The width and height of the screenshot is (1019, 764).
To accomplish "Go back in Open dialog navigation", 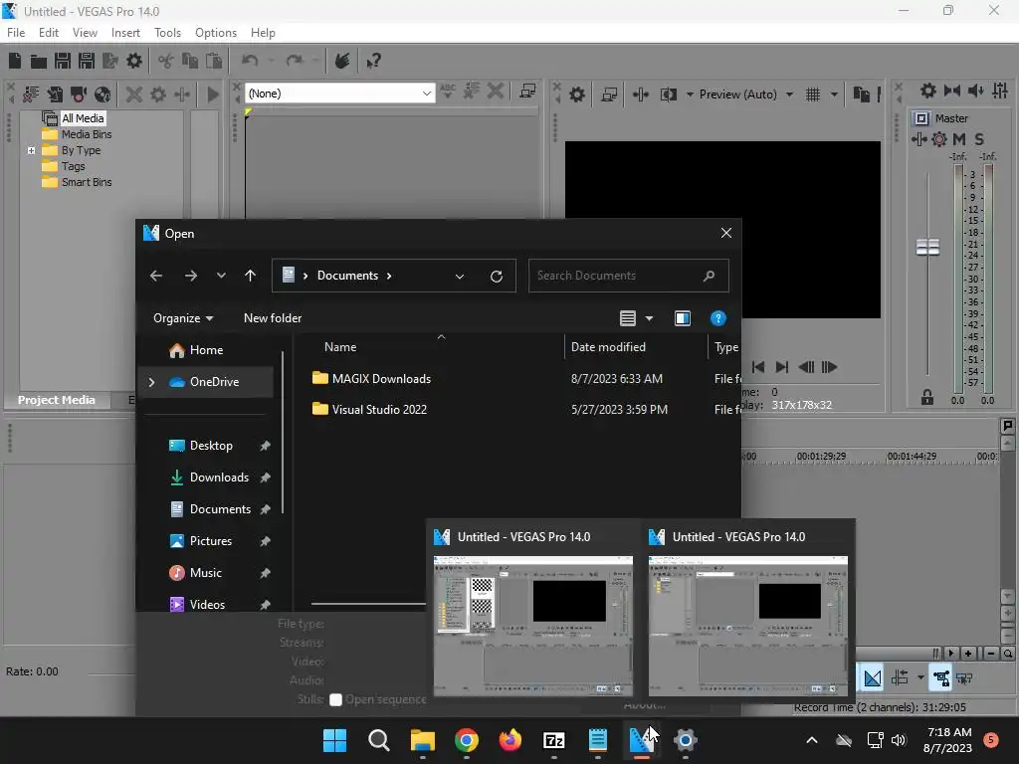I will click(x=156, y=277).
